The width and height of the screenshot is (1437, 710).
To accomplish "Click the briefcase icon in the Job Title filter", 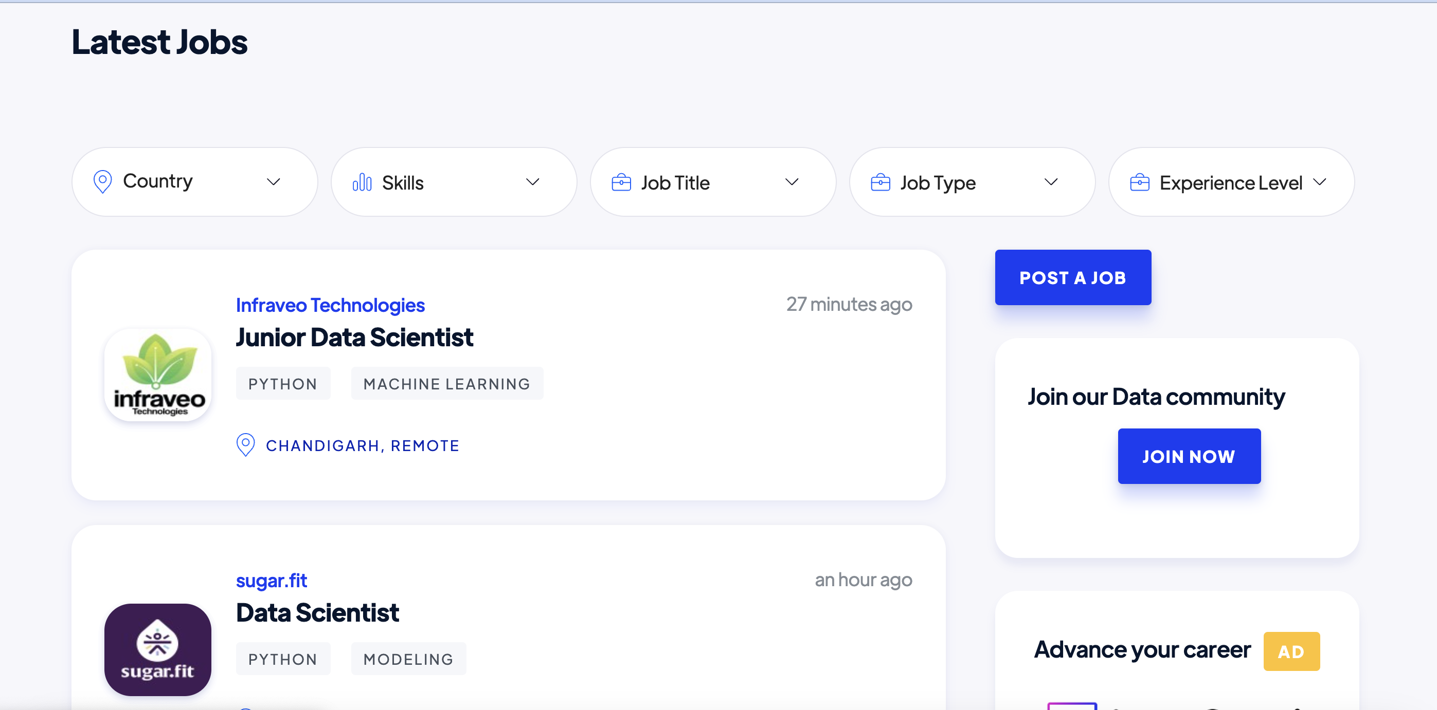I will pyautogui.click(x=621, y=182).
